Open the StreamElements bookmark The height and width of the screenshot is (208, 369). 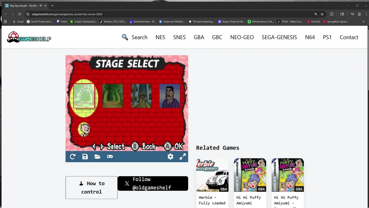pyautogui.click(x=142, y=22)
